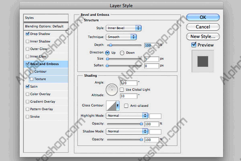
Task: Click the style preview thumbnail square
Action: (203, 61)
